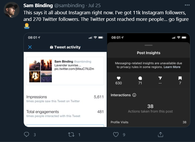The width and height of the screenshot is (195, 142).
Task: Tap the Instagram saves bookmark icon
Action: 180,78
